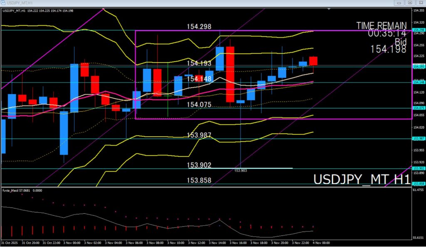
Task: Restore the USDJPY_MT,H1 chart window size
Action: (410, 3)
